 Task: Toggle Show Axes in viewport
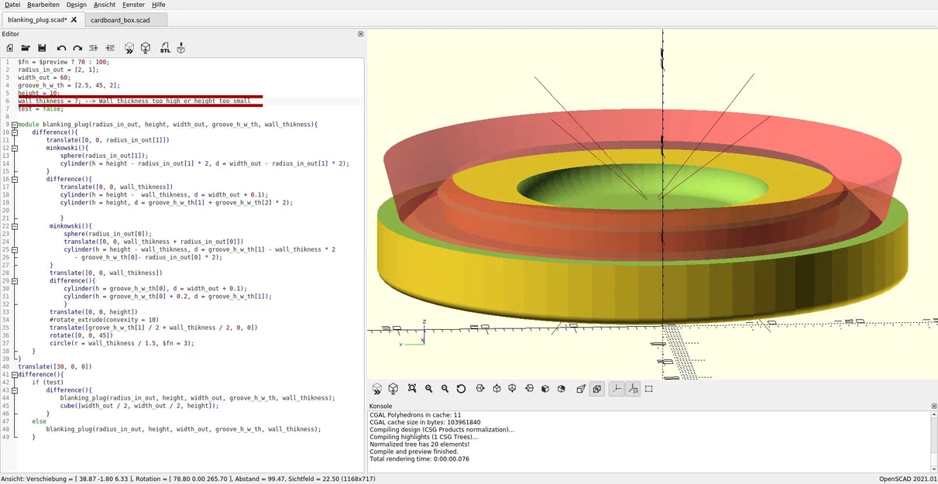pos(617,389)
